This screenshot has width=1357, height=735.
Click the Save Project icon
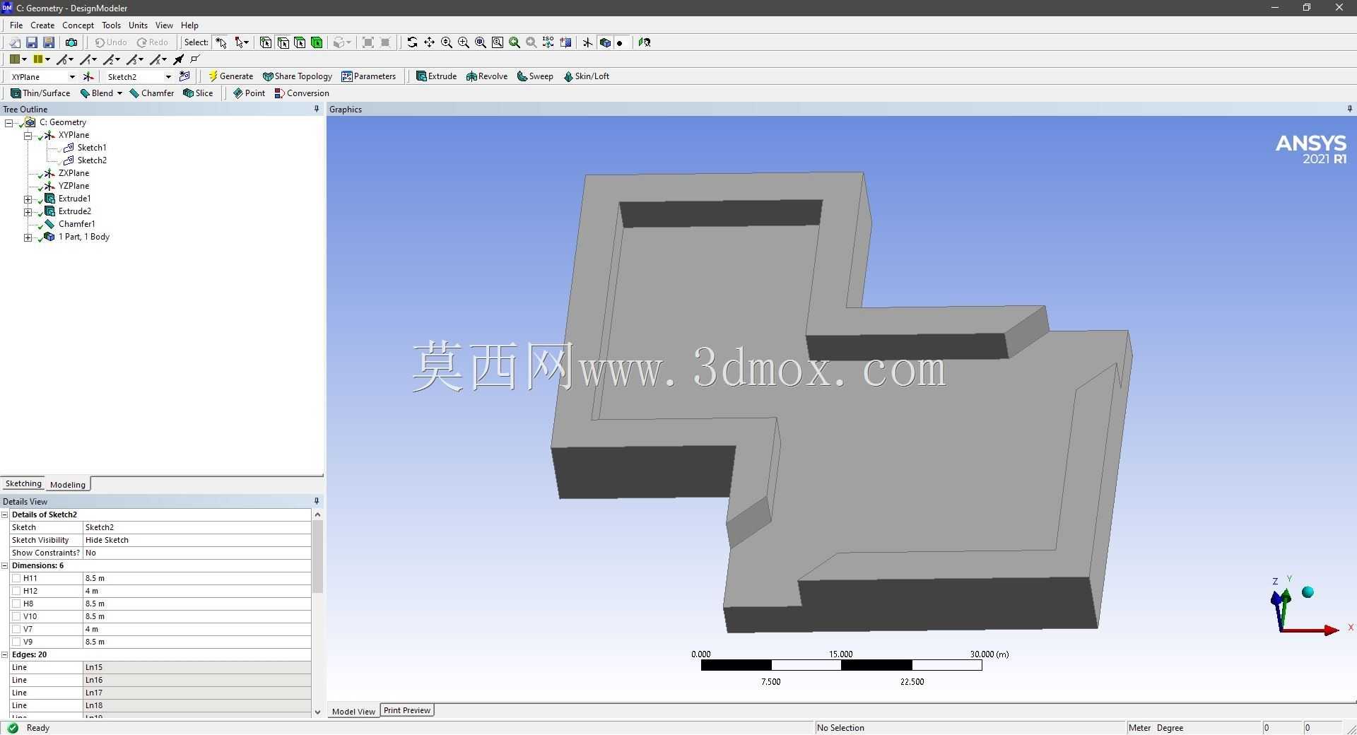point(32,42)
